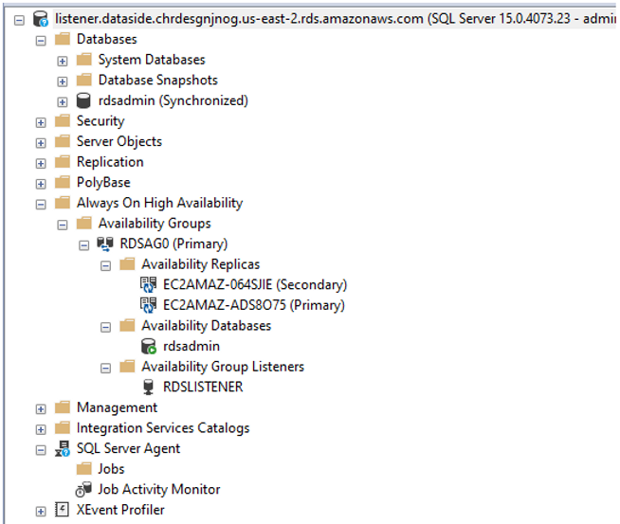Click the Availability Replicas folder icon

127,264
